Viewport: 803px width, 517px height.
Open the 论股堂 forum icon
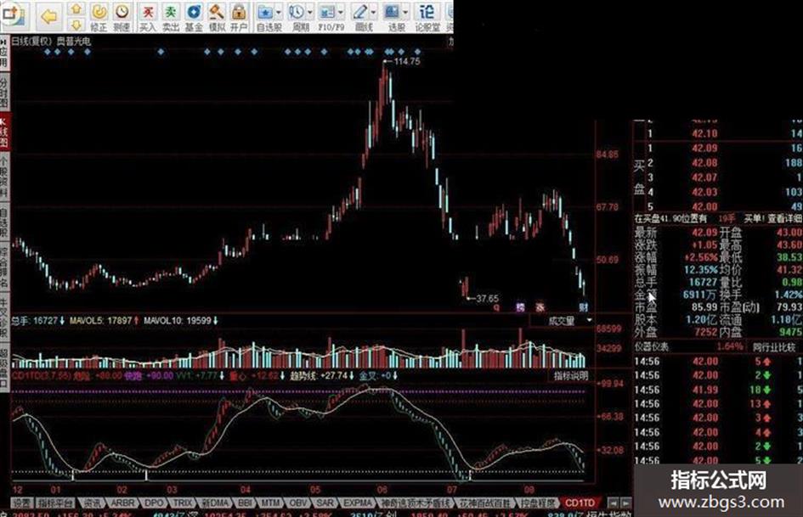pos(427,17)
